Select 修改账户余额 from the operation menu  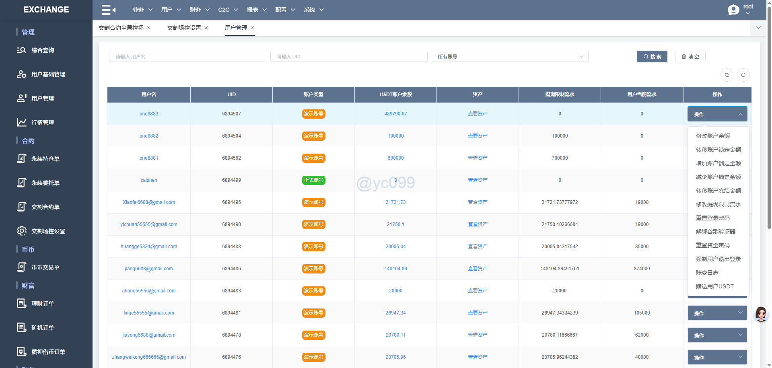coord(712,136)
